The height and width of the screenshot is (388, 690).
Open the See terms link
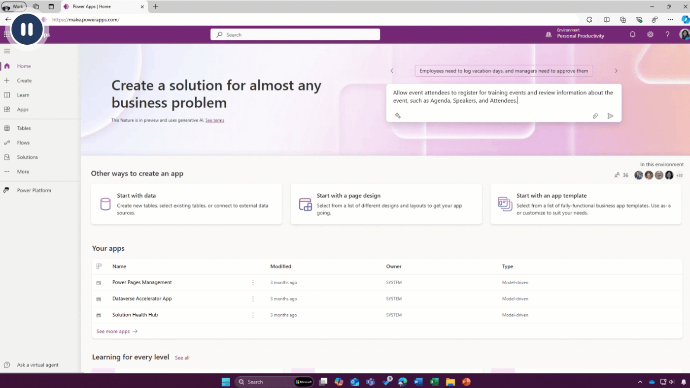click(x=215, y=120)
